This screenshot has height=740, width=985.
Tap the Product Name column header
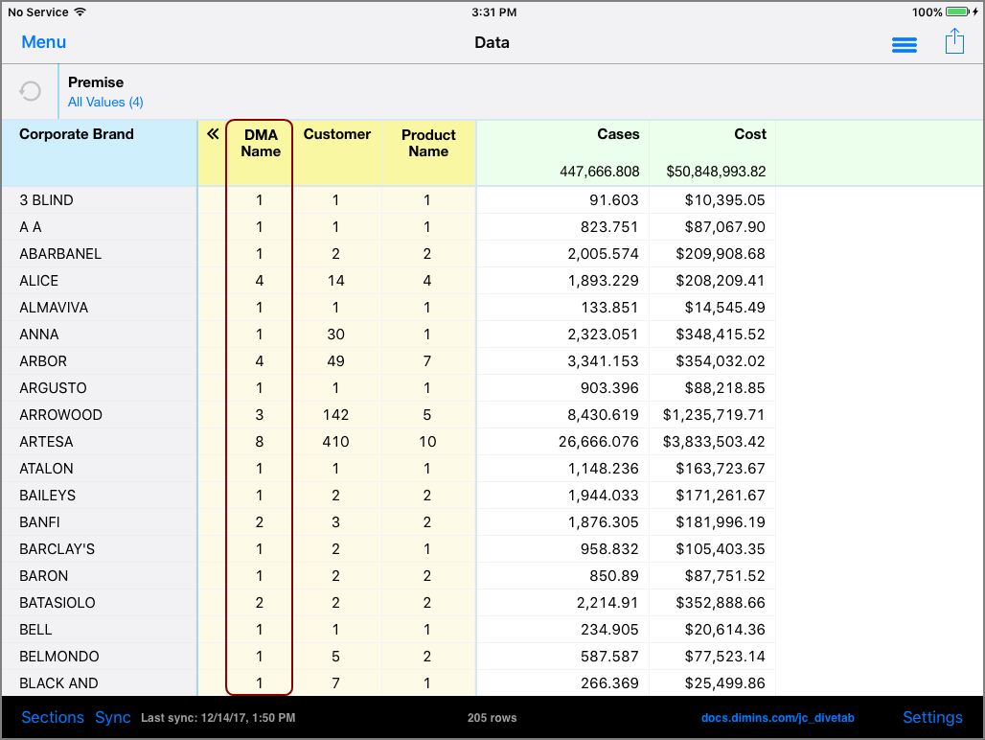427,143
